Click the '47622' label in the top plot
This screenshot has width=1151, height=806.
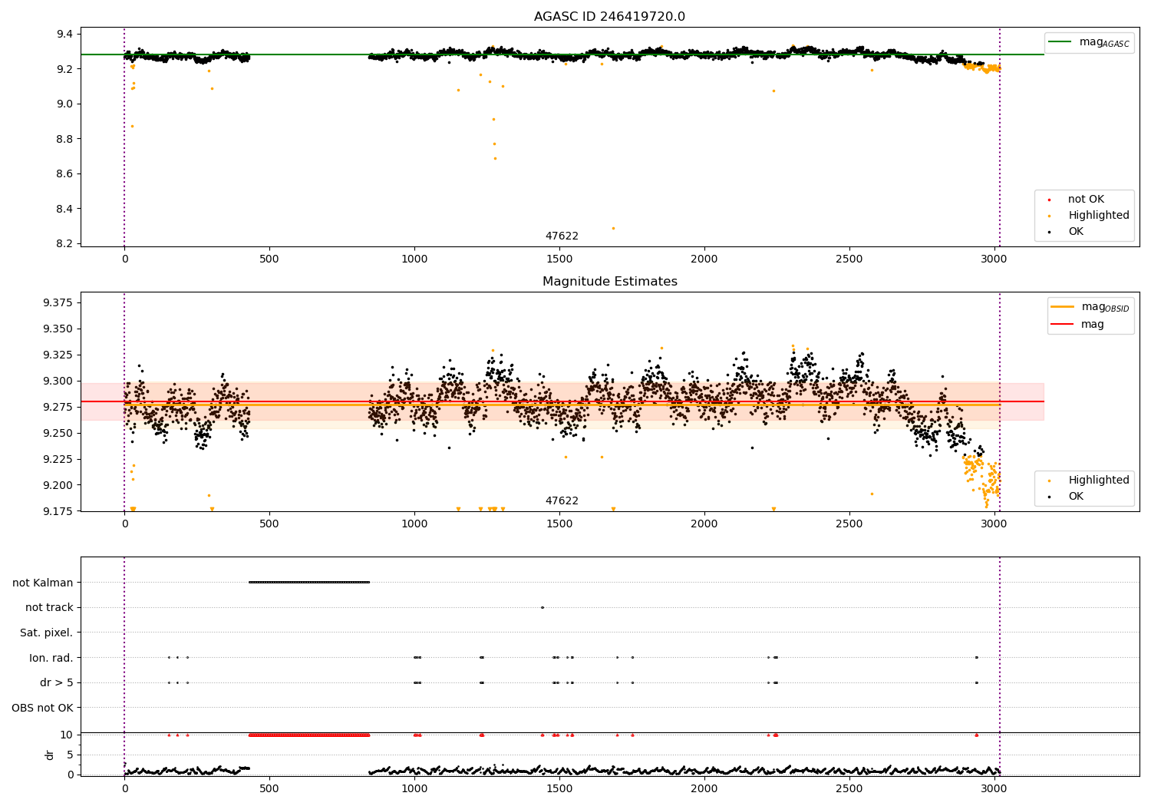562,236
